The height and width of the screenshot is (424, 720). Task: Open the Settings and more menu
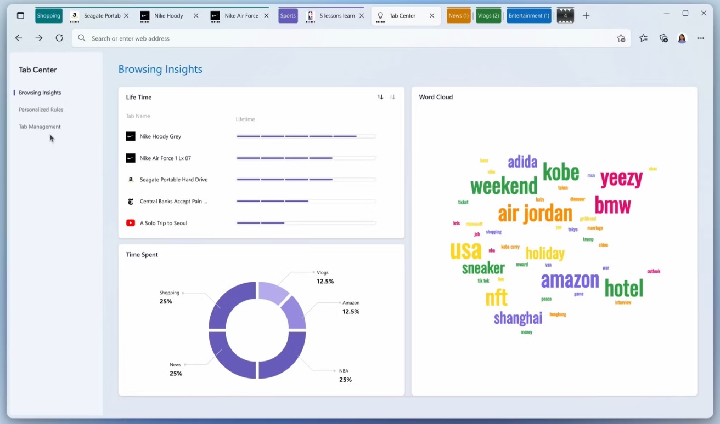click(701, 38)
